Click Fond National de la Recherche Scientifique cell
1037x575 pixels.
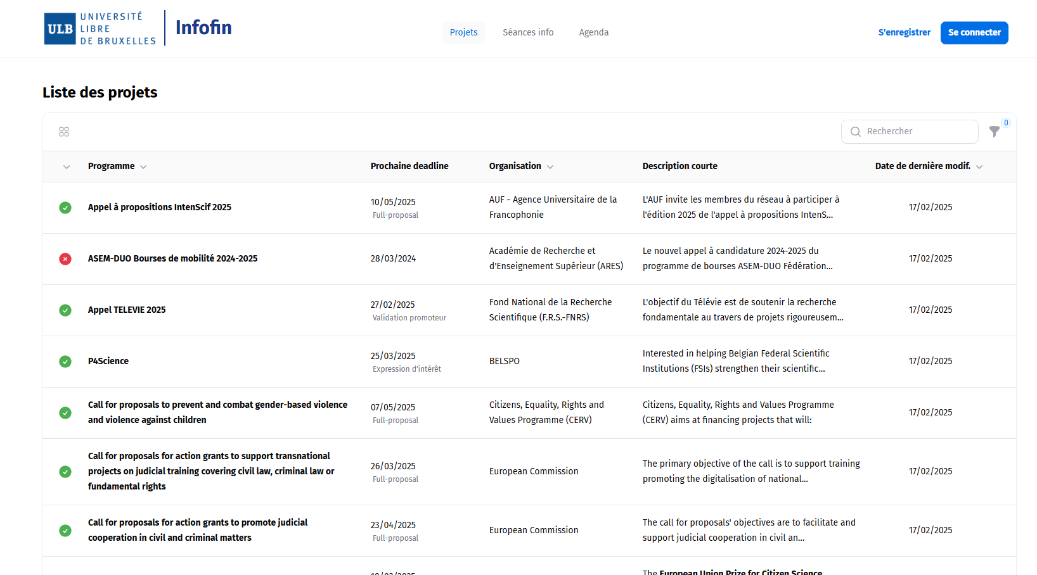[x=551, y=310]
